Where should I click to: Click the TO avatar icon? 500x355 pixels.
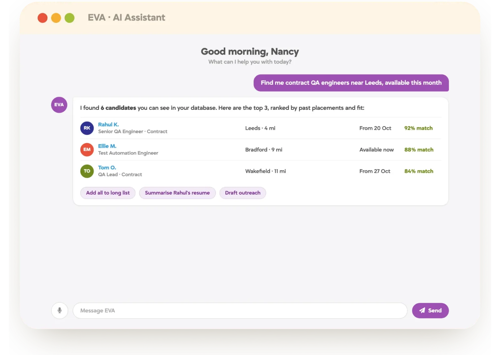[87, 171]
